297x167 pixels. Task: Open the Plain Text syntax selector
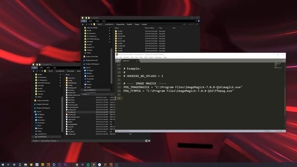pos(279,131)
